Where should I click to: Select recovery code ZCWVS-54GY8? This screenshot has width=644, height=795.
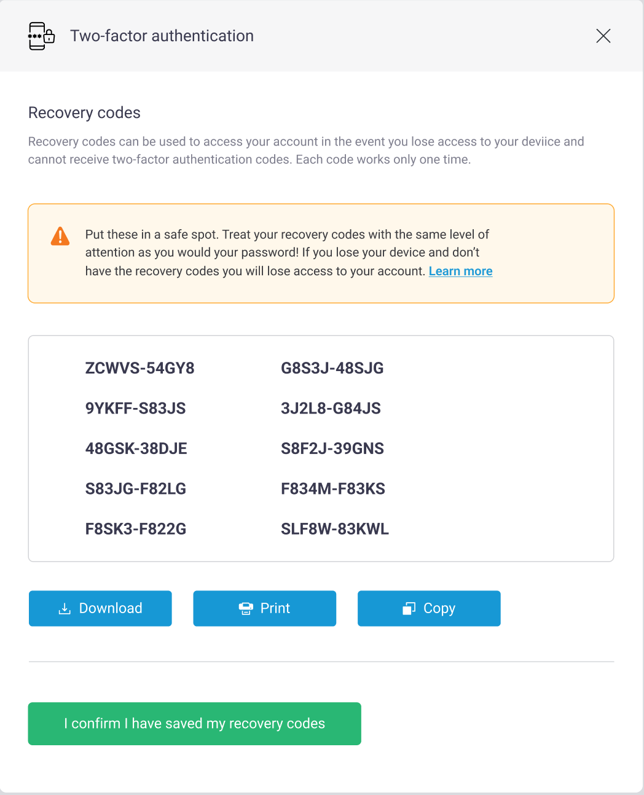click(139, 369)
